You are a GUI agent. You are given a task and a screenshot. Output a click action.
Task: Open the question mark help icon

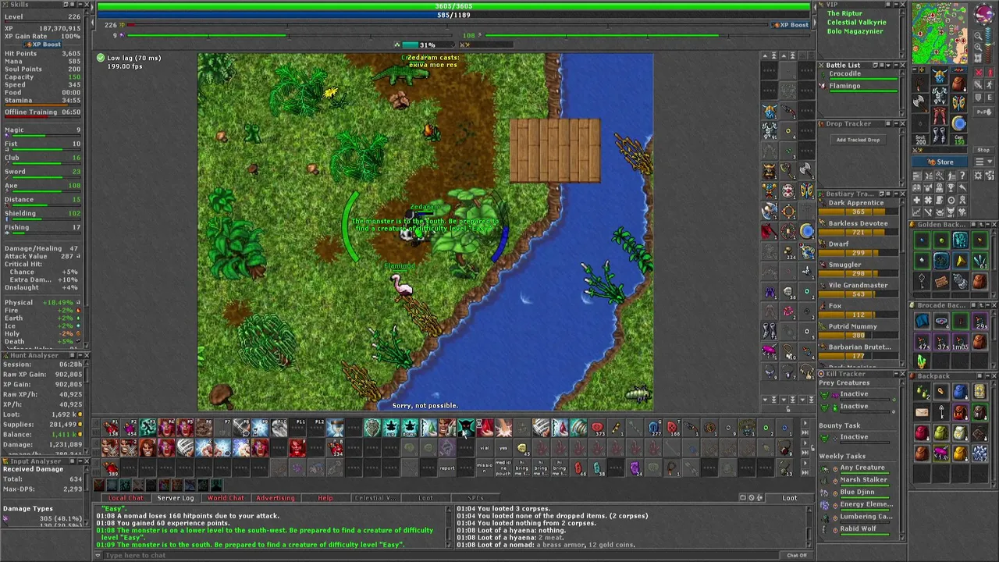962,175
